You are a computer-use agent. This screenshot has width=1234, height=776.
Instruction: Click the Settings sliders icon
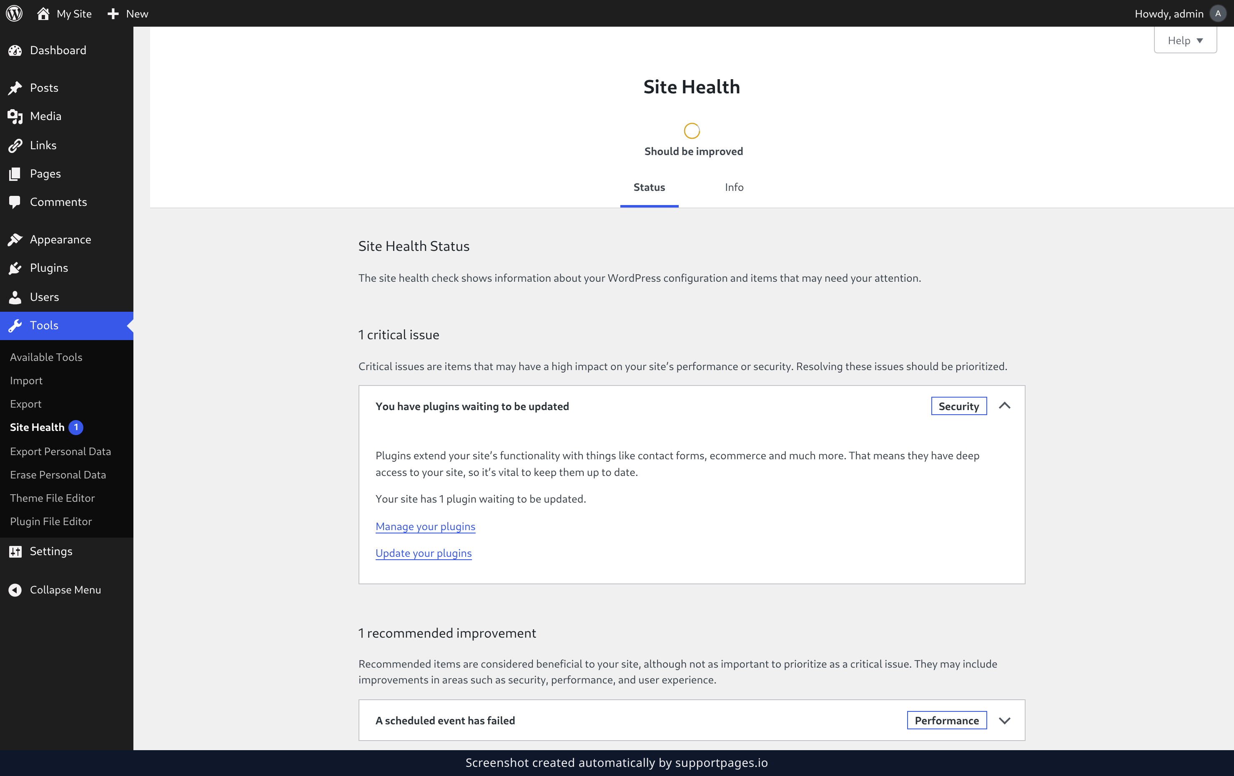click(x=15, y=551)
